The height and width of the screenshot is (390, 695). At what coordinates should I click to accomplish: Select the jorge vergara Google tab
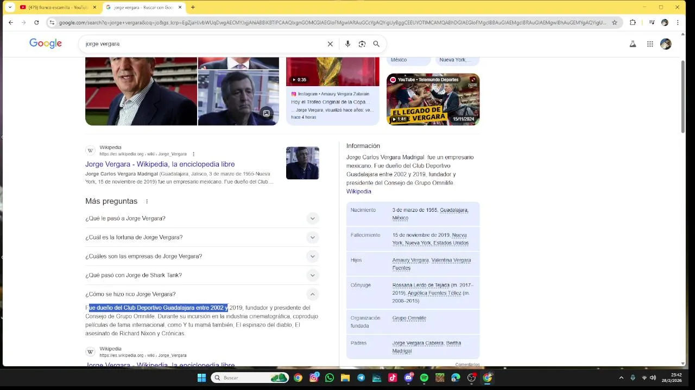(x=144, y=7)
